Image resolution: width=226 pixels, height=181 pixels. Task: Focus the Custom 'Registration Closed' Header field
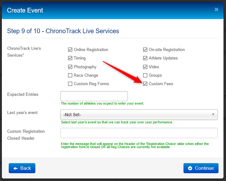pyautogui.click(x=139, y=133)
